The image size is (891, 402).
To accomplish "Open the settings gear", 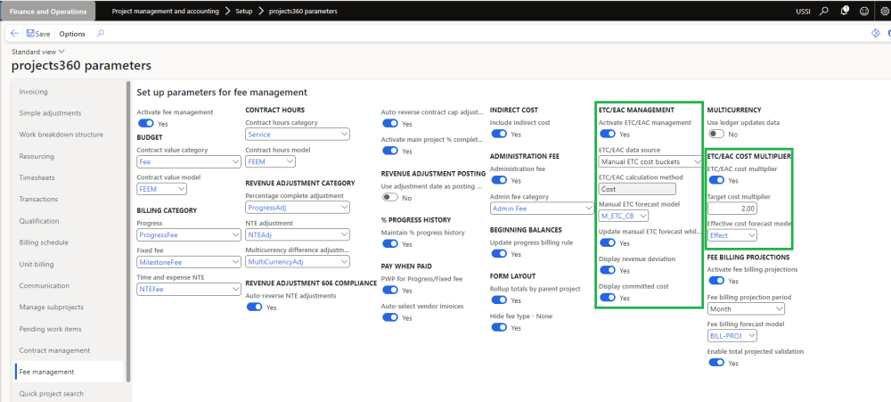I will coord(881,12).
